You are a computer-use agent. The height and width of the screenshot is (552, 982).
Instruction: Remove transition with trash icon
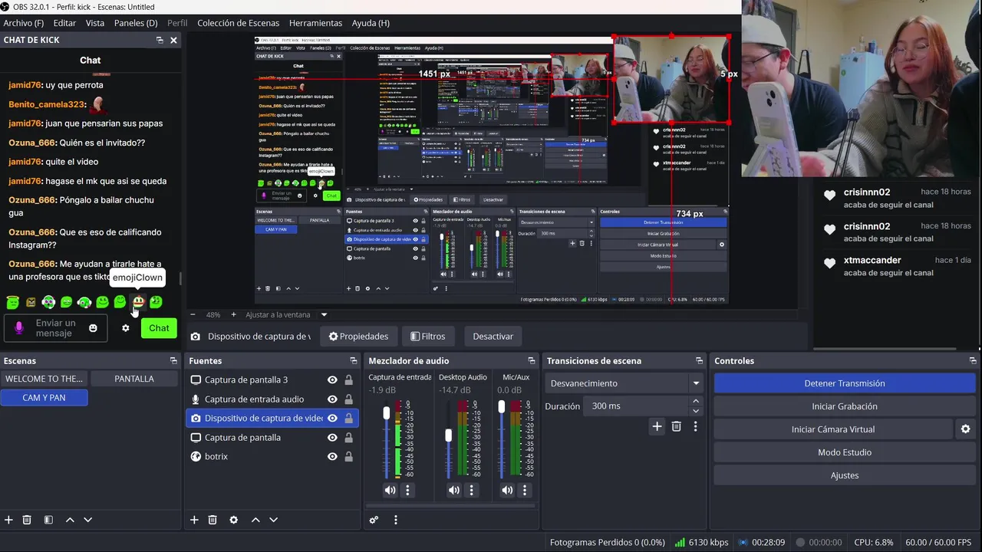coord(676,426)
